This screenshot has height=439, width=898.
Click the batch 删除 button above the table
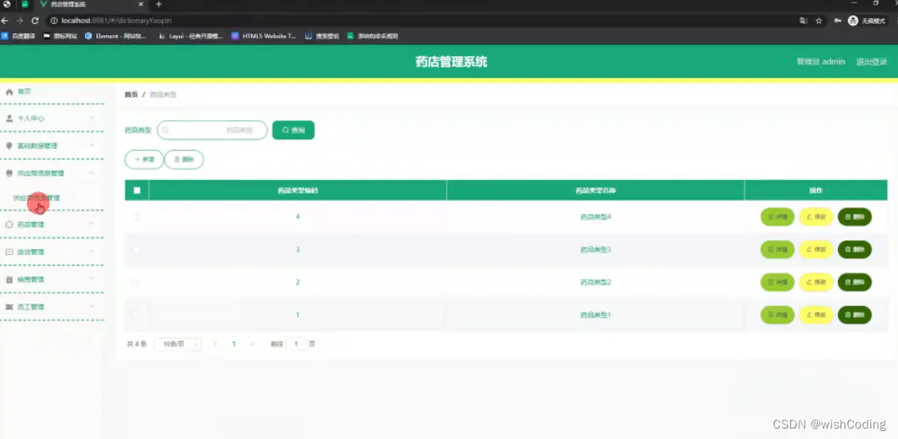(184, 159)
